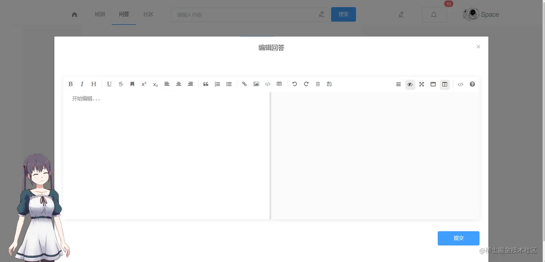Insert a table

coord(279,84)
